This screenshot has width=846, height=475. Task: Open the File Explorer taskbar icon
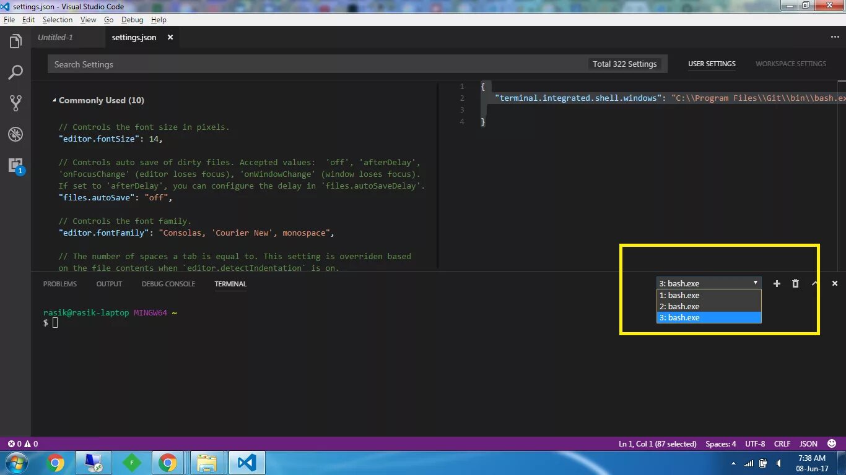207,463
